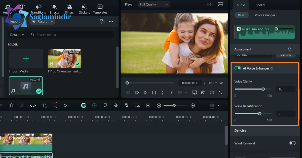Select the Audio properties tab

pos(241,5)
